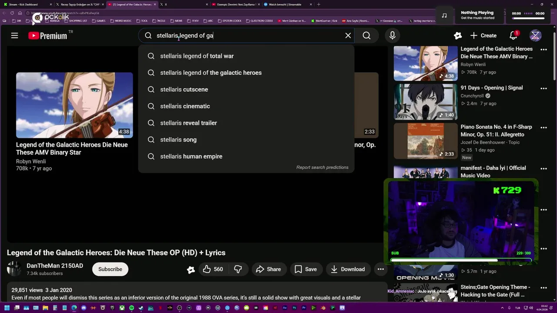Open the violin AMV end-screen thumbnail

pos(74,105)
